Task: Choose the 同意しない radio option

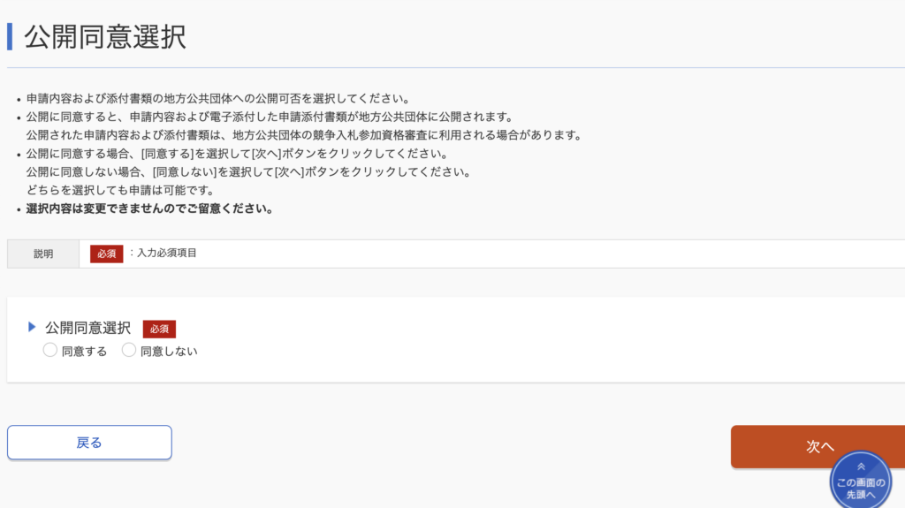Action: click(129, 350)
